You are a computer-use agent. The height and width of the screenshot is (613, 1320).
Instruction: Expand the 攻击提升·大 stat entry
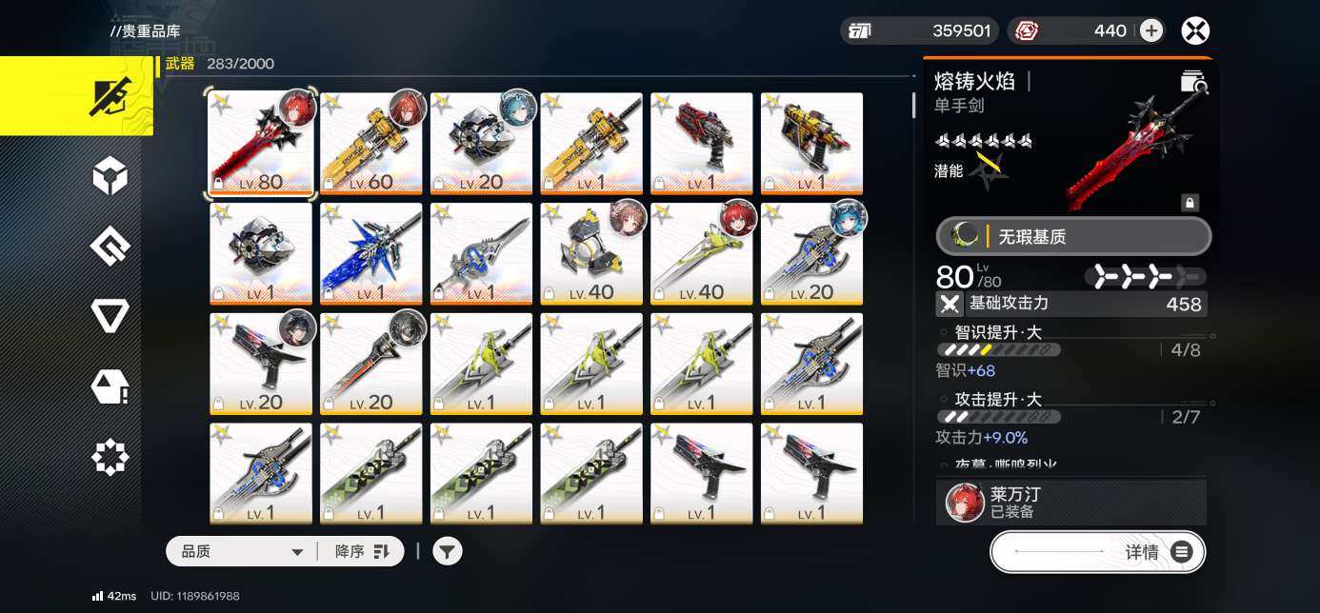[x=1070, y=408]
